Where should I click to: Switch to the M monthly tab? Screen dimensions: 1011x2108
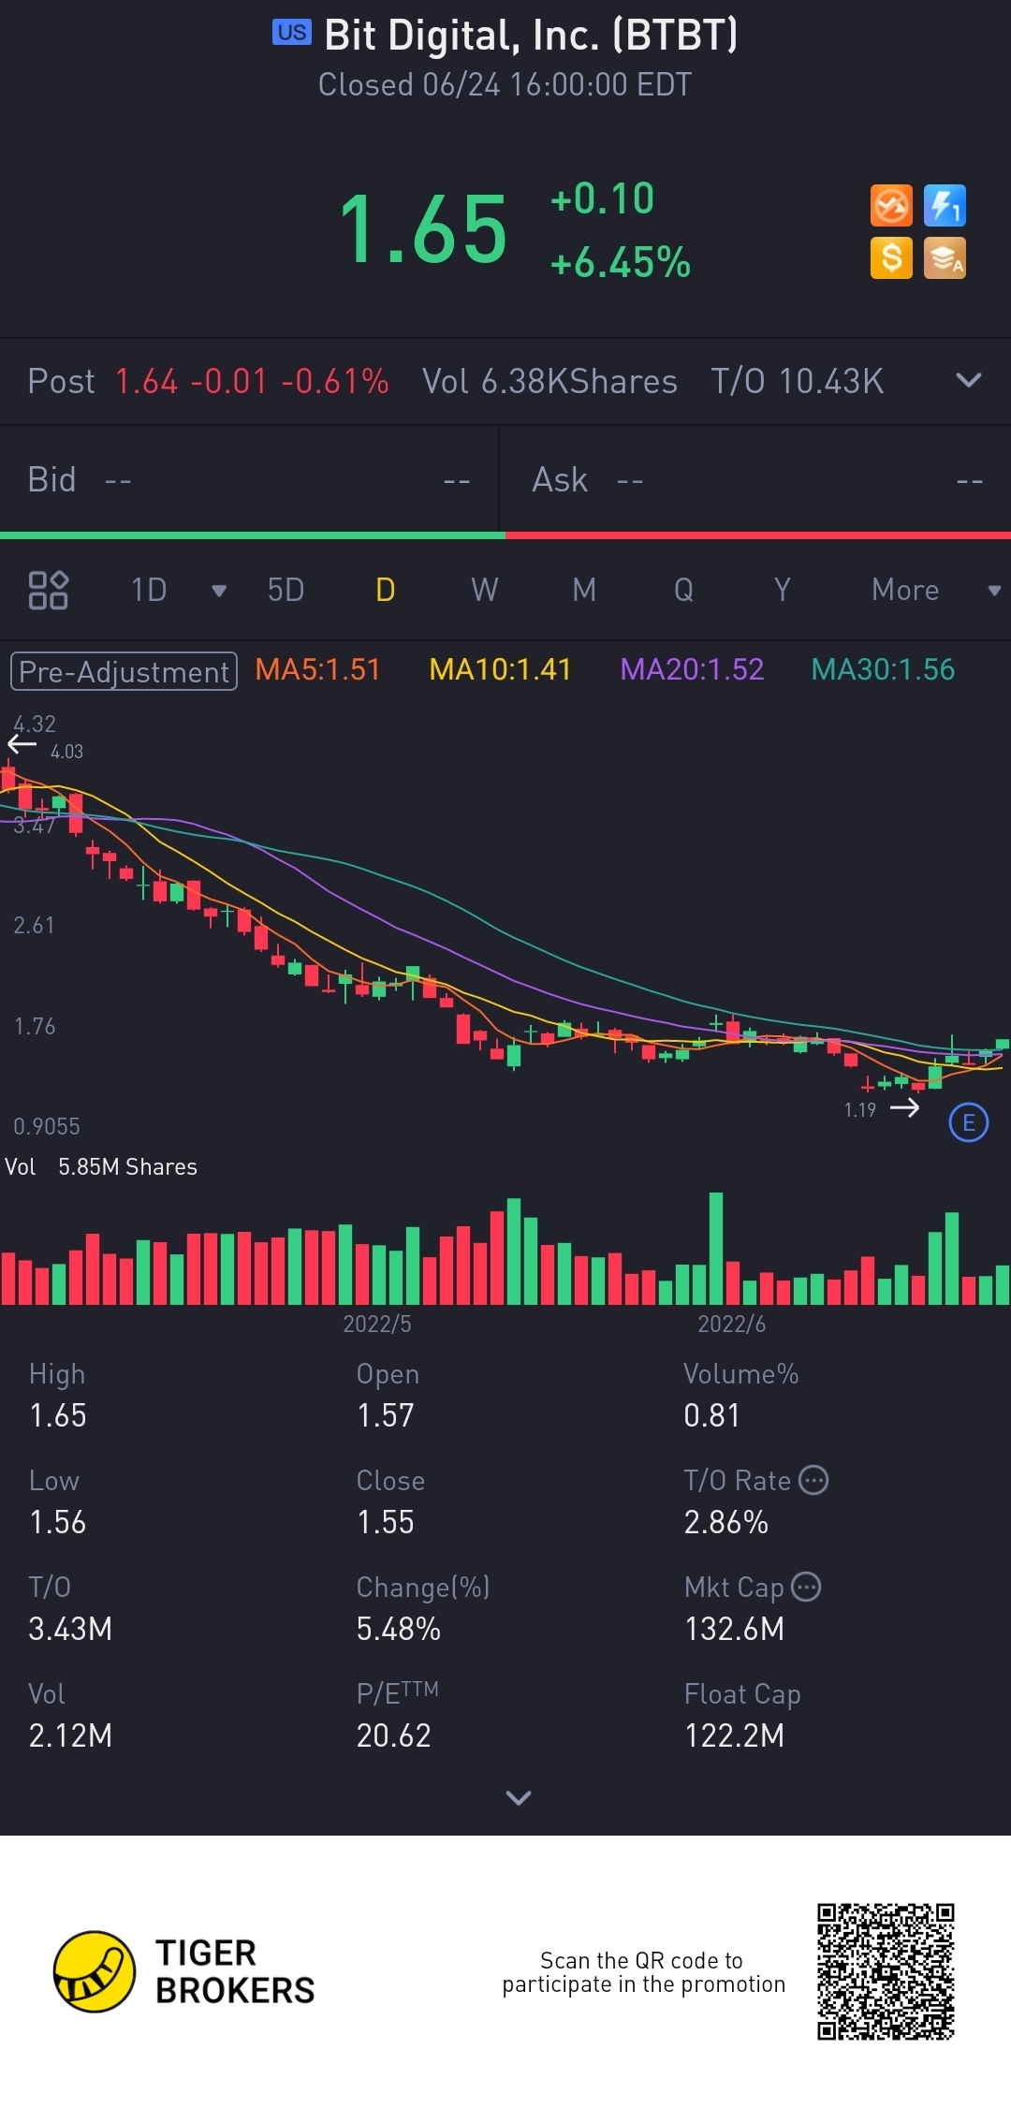[584, 590]
